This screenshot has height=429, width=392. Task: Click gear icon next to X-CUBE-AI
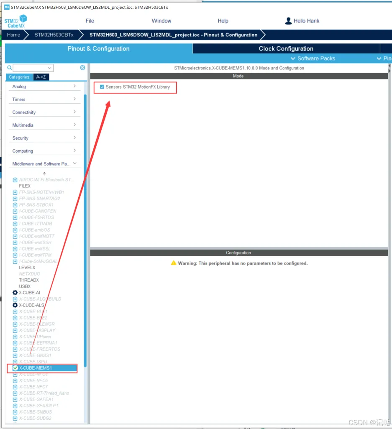click(15, 293)
